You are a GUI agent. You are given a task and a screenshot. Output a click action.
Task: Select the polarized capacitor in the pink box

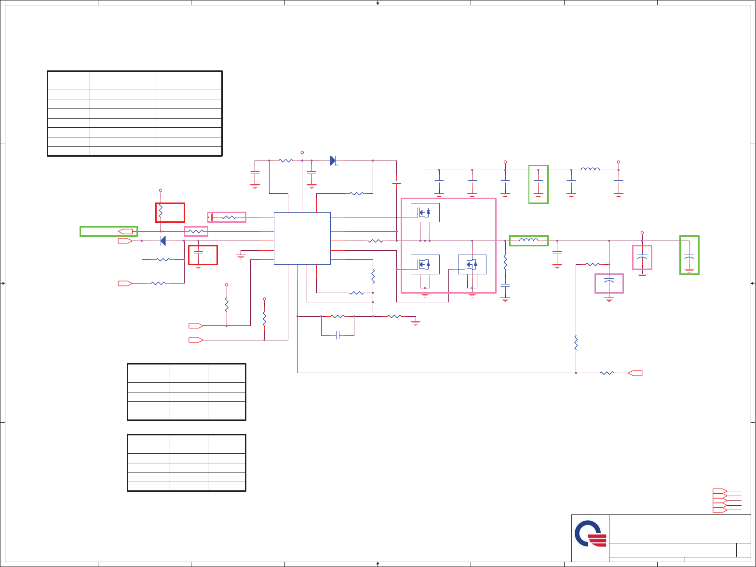pos(642,256)
